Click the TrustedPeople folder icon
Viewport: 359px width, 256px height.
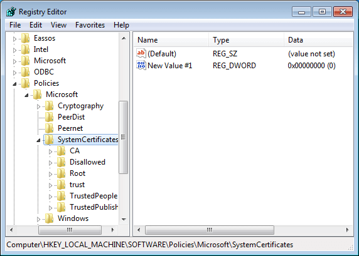click(61, 196)
